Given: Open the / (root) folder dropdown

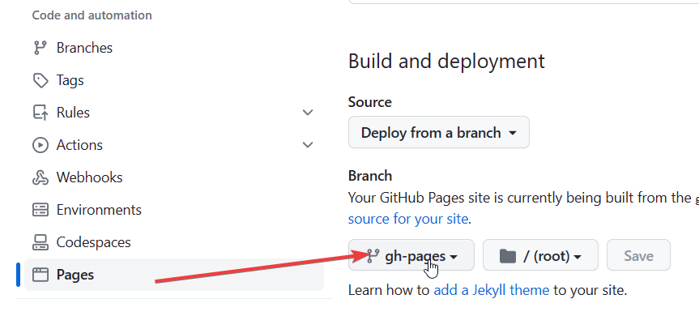Looking at the screenshot, I should tap(540, 255).
